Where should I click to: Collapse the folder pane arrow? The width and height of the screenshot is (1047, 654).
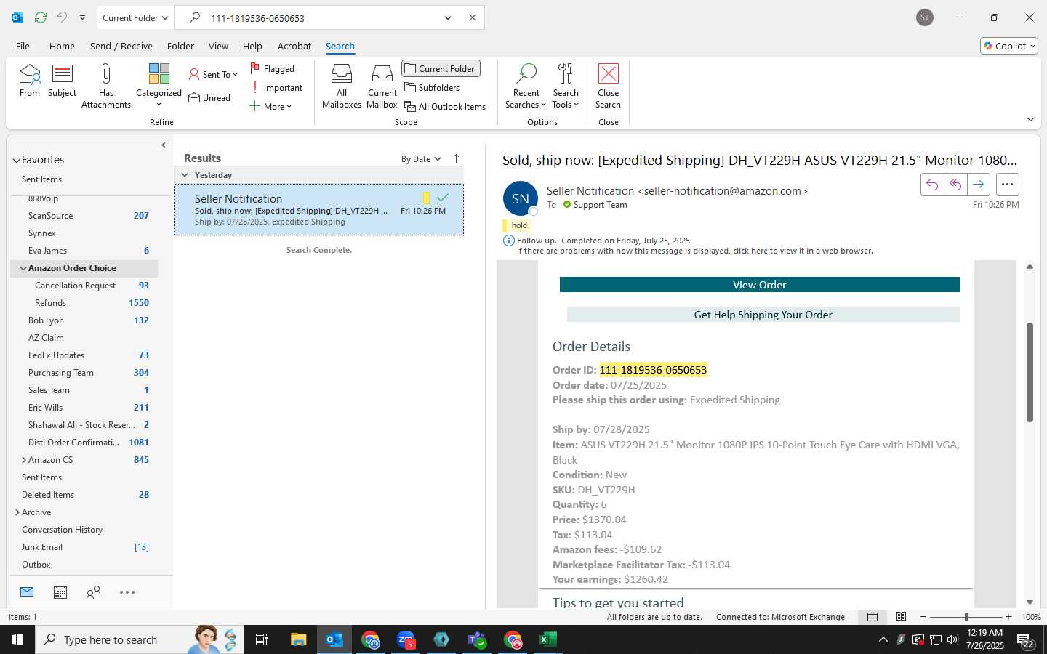163,145
